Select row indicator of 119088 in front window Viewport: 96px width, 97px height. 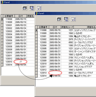[37, 30]
